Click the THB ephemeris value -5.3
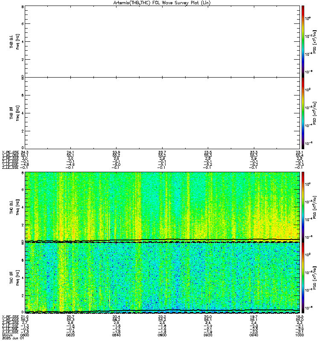Screen dimensions: 320x341 [x=300, y=165]
